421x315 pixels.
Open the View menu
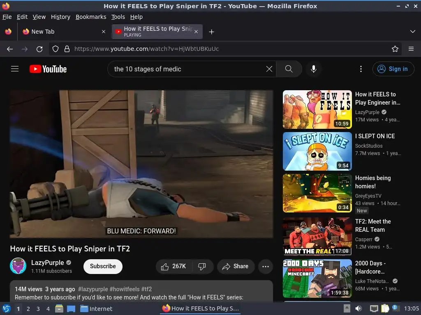click(x=39, y=17)
